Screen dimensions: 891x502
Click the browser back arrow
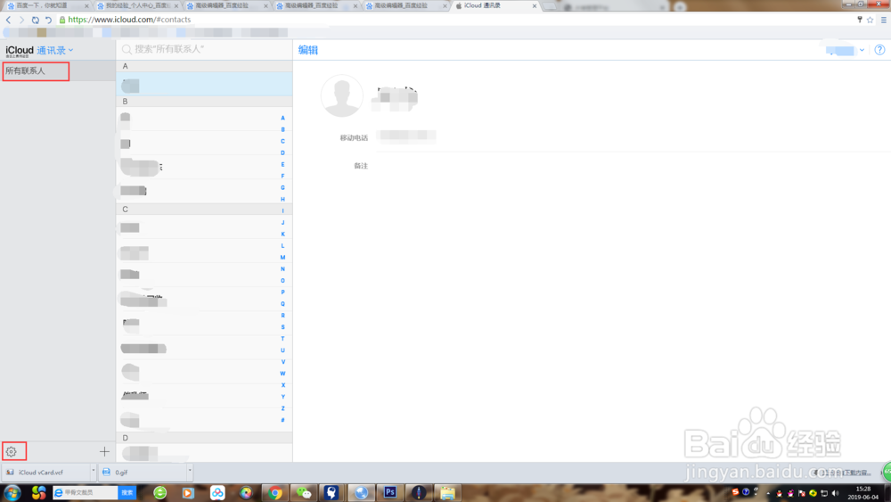9,20
